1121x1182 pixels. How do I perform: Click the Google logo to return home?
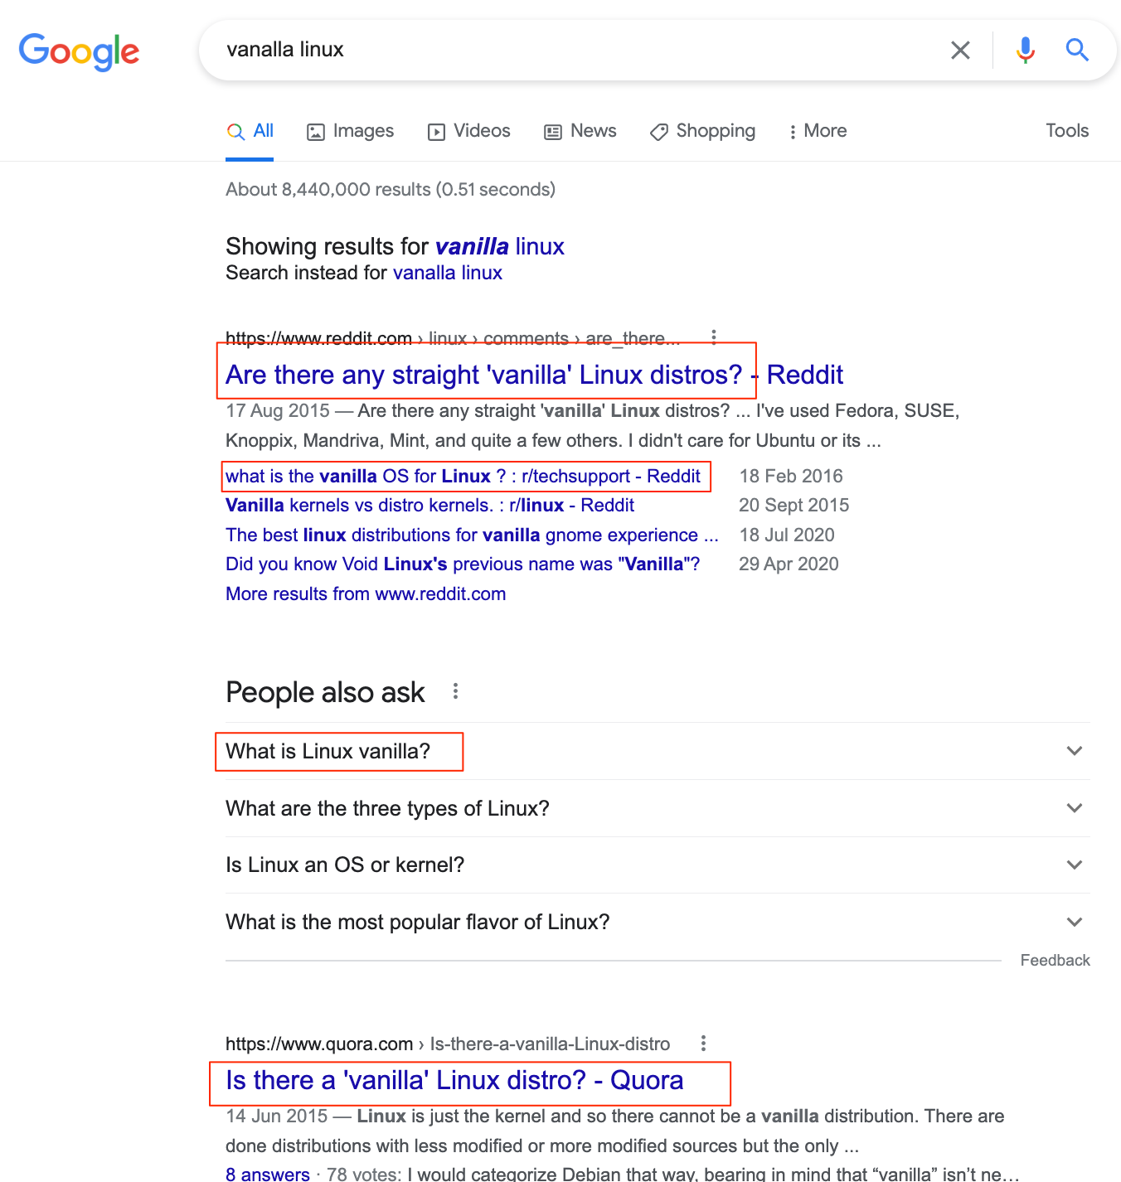coord(79,51)
